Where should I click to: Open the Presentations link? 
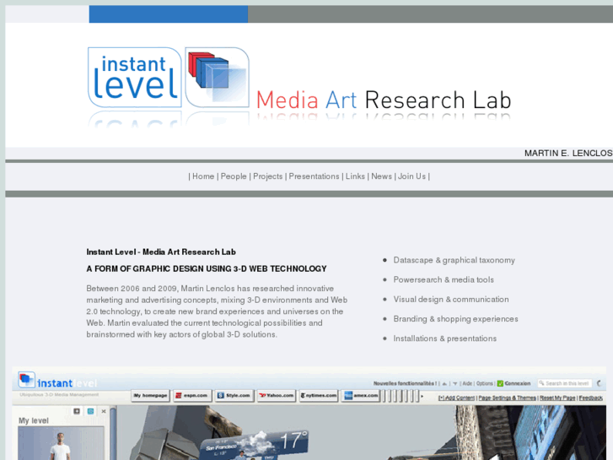314,176
